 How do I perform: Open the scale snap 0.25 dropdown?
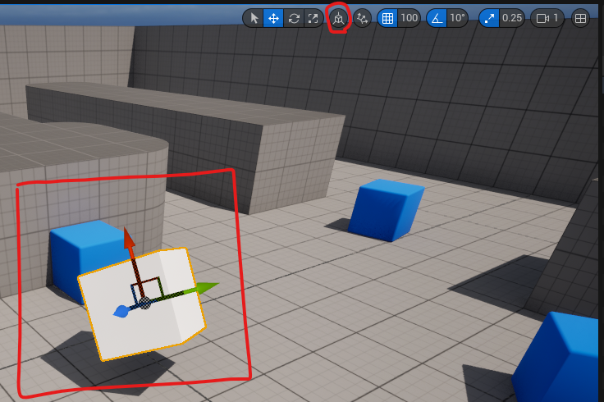(512, 18)
